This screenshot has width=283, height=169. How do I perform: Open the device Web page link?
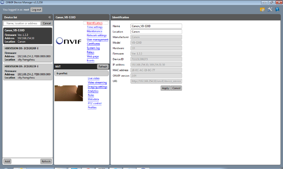pyautogui.click(x=93, y=56)
